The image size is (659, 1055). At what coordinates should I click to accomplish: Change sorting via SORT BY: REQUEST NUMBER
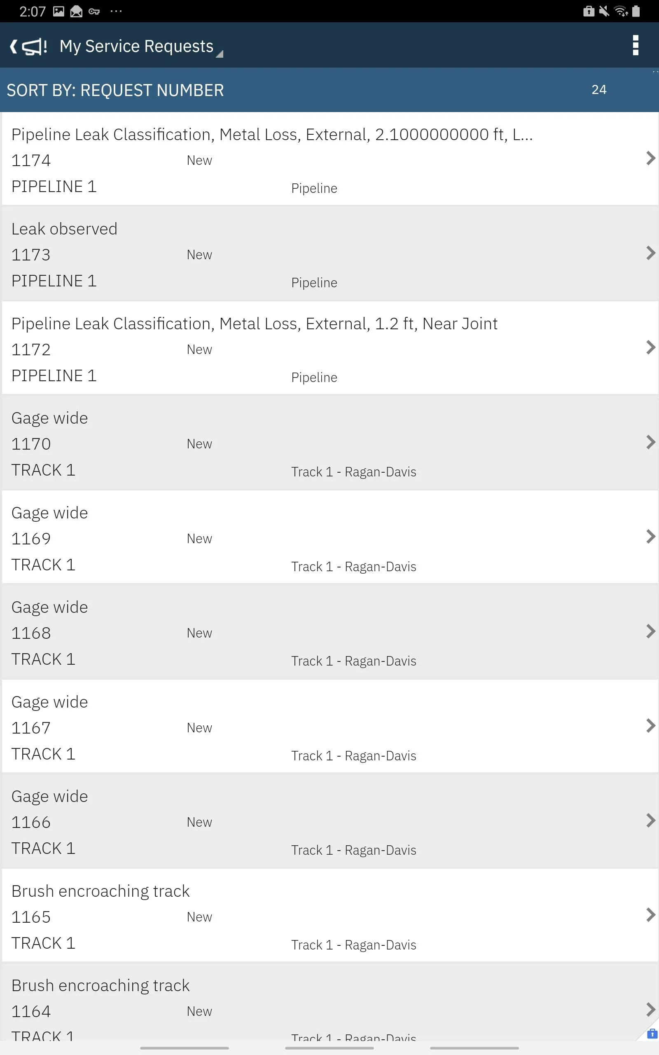tap(115, 90)
